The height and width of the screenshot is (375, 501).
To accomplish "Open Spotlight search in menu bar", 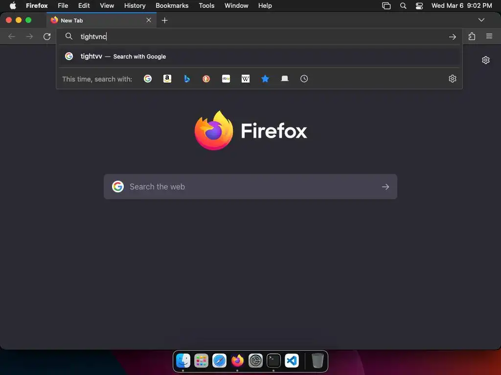I will click(x=403, y=6).
